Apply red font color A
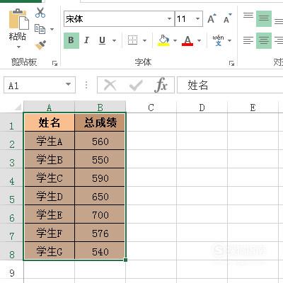 (x=187, y=40)
